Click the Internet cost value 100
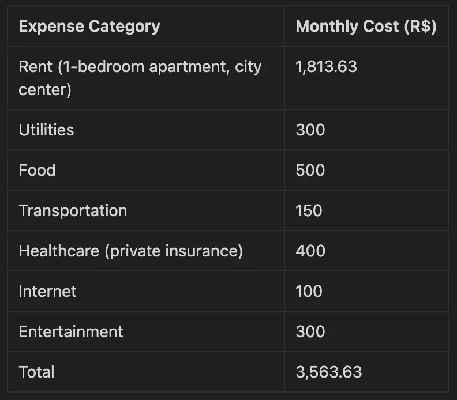Image resolution: width=457 pixels, height=400 pixels. (x=309, y=291)
